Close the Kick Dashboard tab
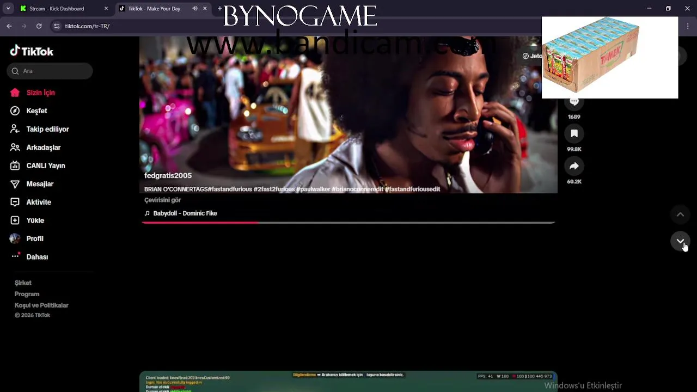Image resolution: width=697 pixels, height=392 pixels. pyautogui.click(x=106, y=9)
